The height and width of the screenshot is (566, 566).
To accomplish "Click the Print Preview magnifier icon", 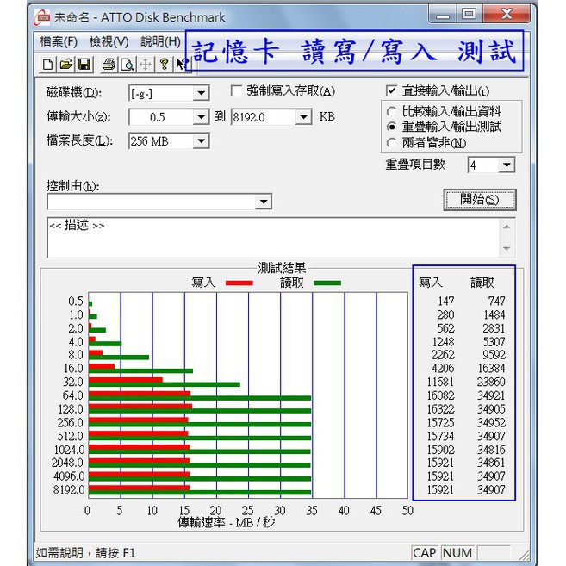I will click(127, 65).
